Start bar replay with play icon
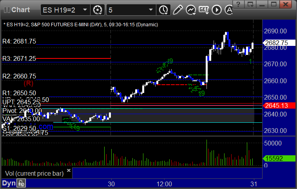This screenshot has height=189, width=297. (x=217, y=10)
